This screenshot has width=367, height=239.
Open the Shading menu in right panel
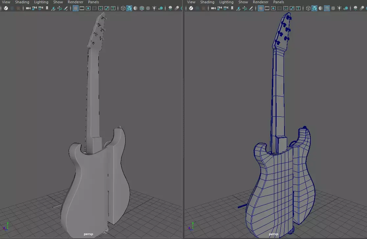207,2
